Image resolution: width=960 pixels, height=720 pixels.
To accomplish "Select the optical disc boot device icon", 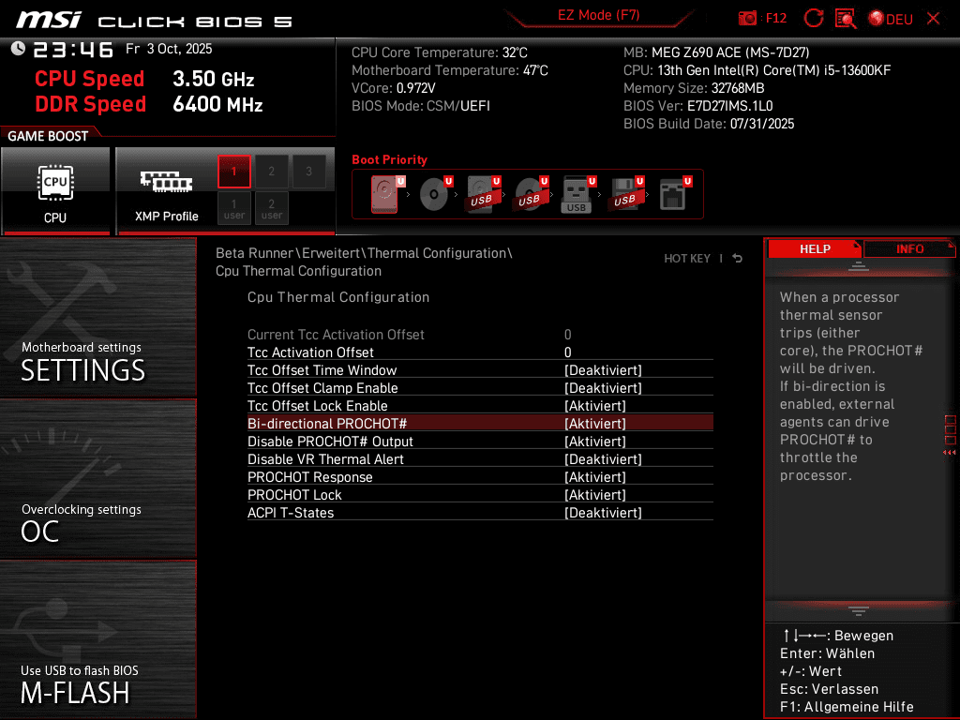I will (435, 194).
